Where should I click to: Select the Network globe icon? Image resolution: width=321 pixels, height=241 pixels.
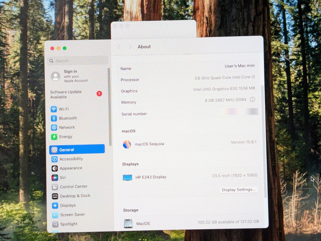[x=54, y=127]
